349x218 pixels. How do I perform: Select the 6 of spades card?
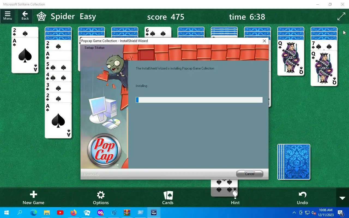click(x=158, y=32)
